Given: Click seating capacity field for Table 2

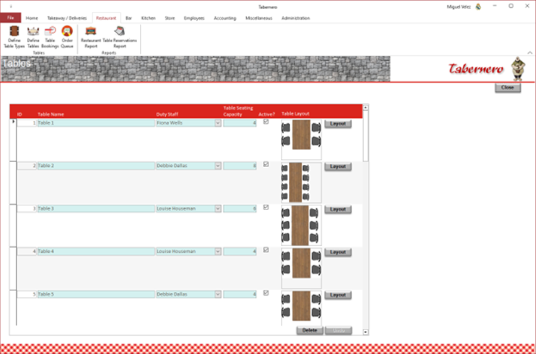Looking at the screenshot, I should (239, 166).
